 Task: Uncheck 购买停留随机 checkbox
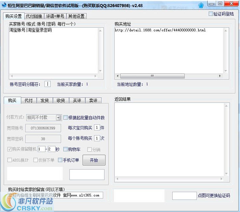pyautogui.click(x=9, y=149)
